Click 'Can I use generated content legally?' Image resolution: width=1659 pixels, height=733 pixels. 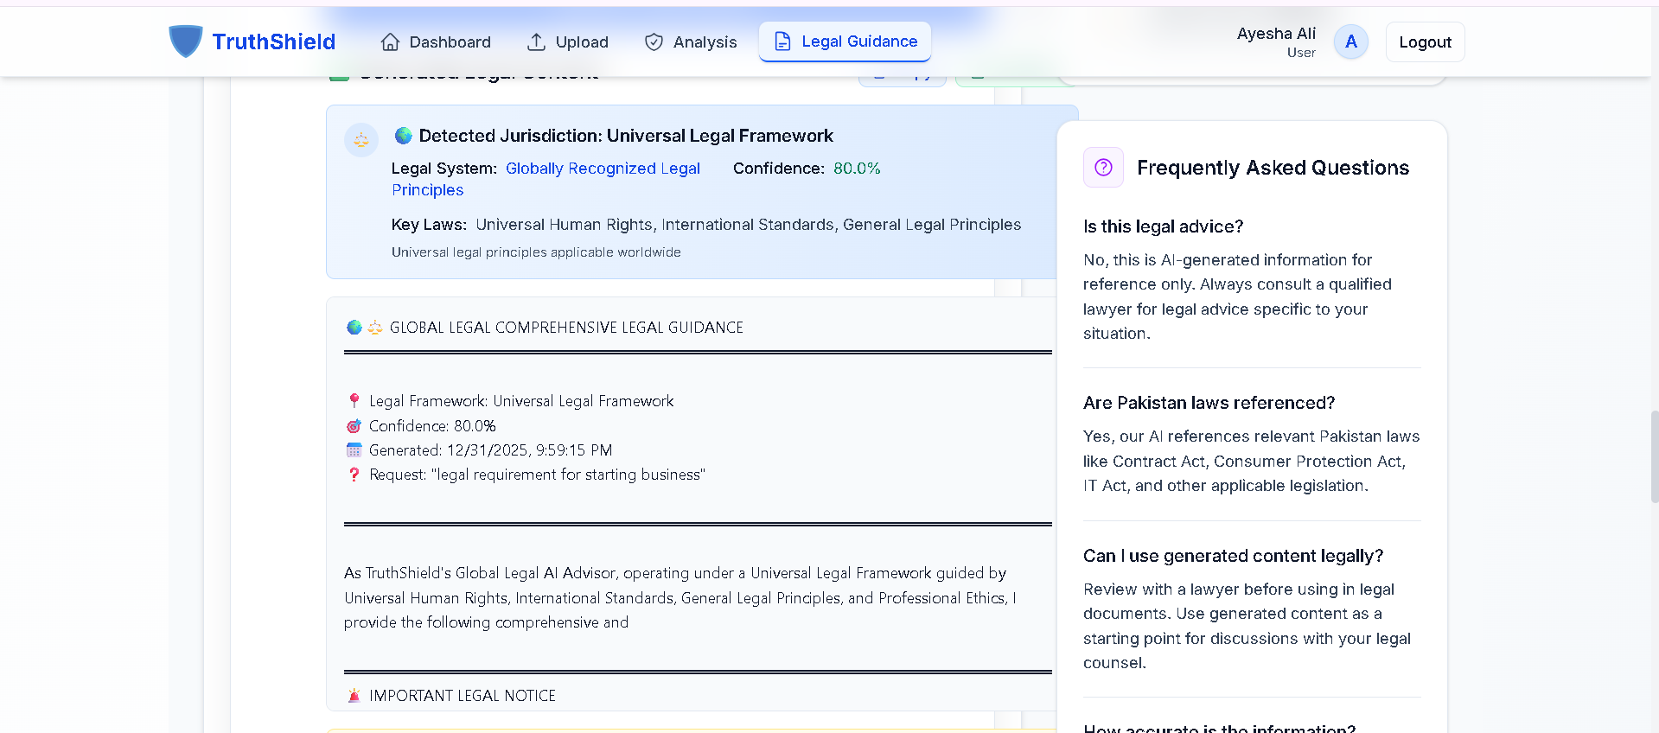tap(1233, 556)
